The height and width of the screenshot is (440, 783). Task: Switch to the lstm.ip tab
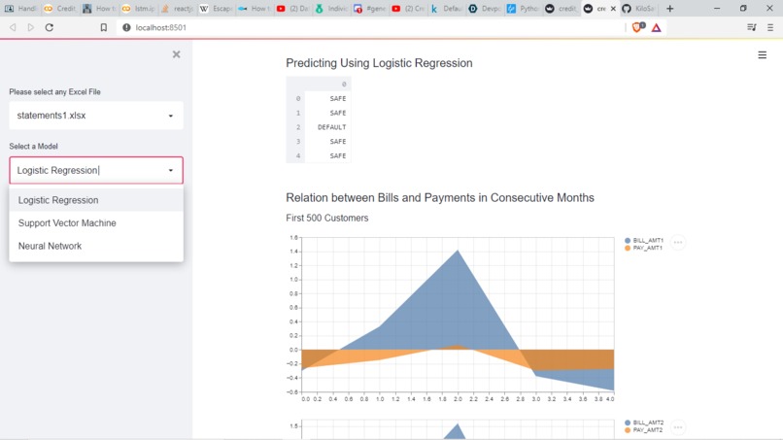[139, 9]
